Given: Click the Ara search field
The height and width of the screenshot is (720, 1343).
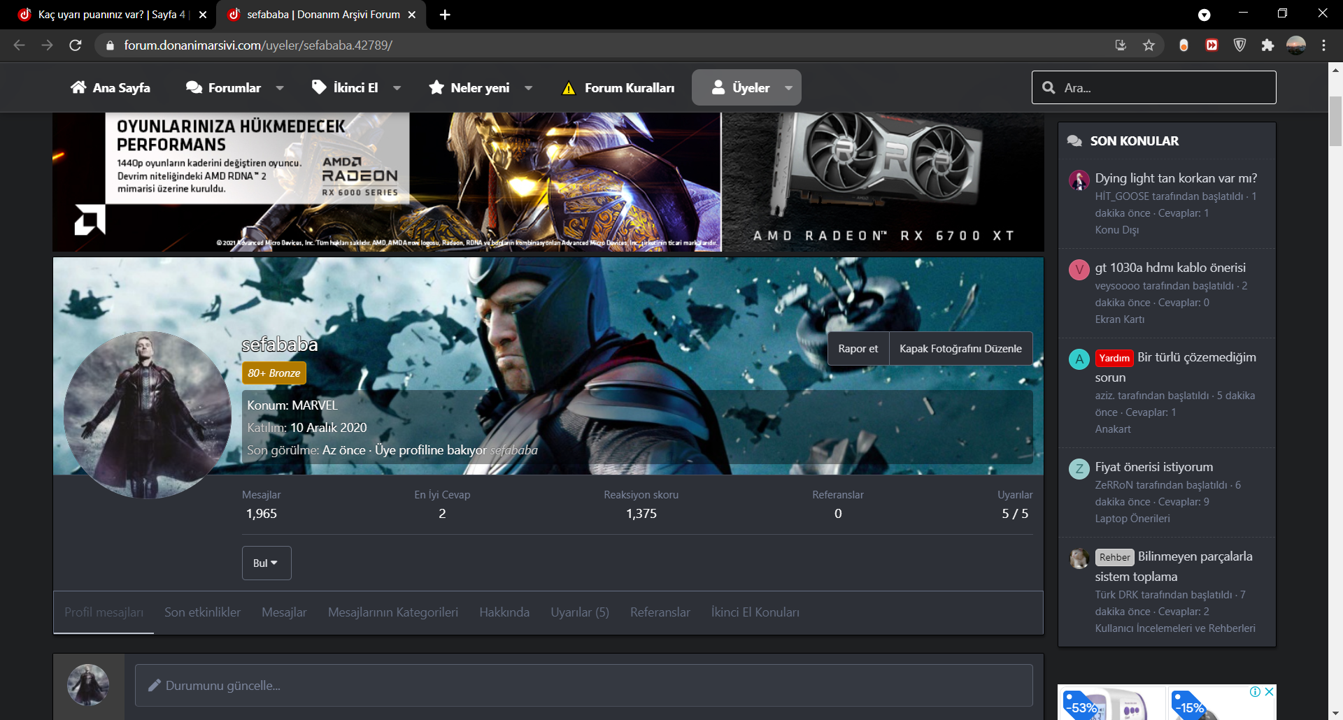Looking at the screenshot, I should 1154,87.
